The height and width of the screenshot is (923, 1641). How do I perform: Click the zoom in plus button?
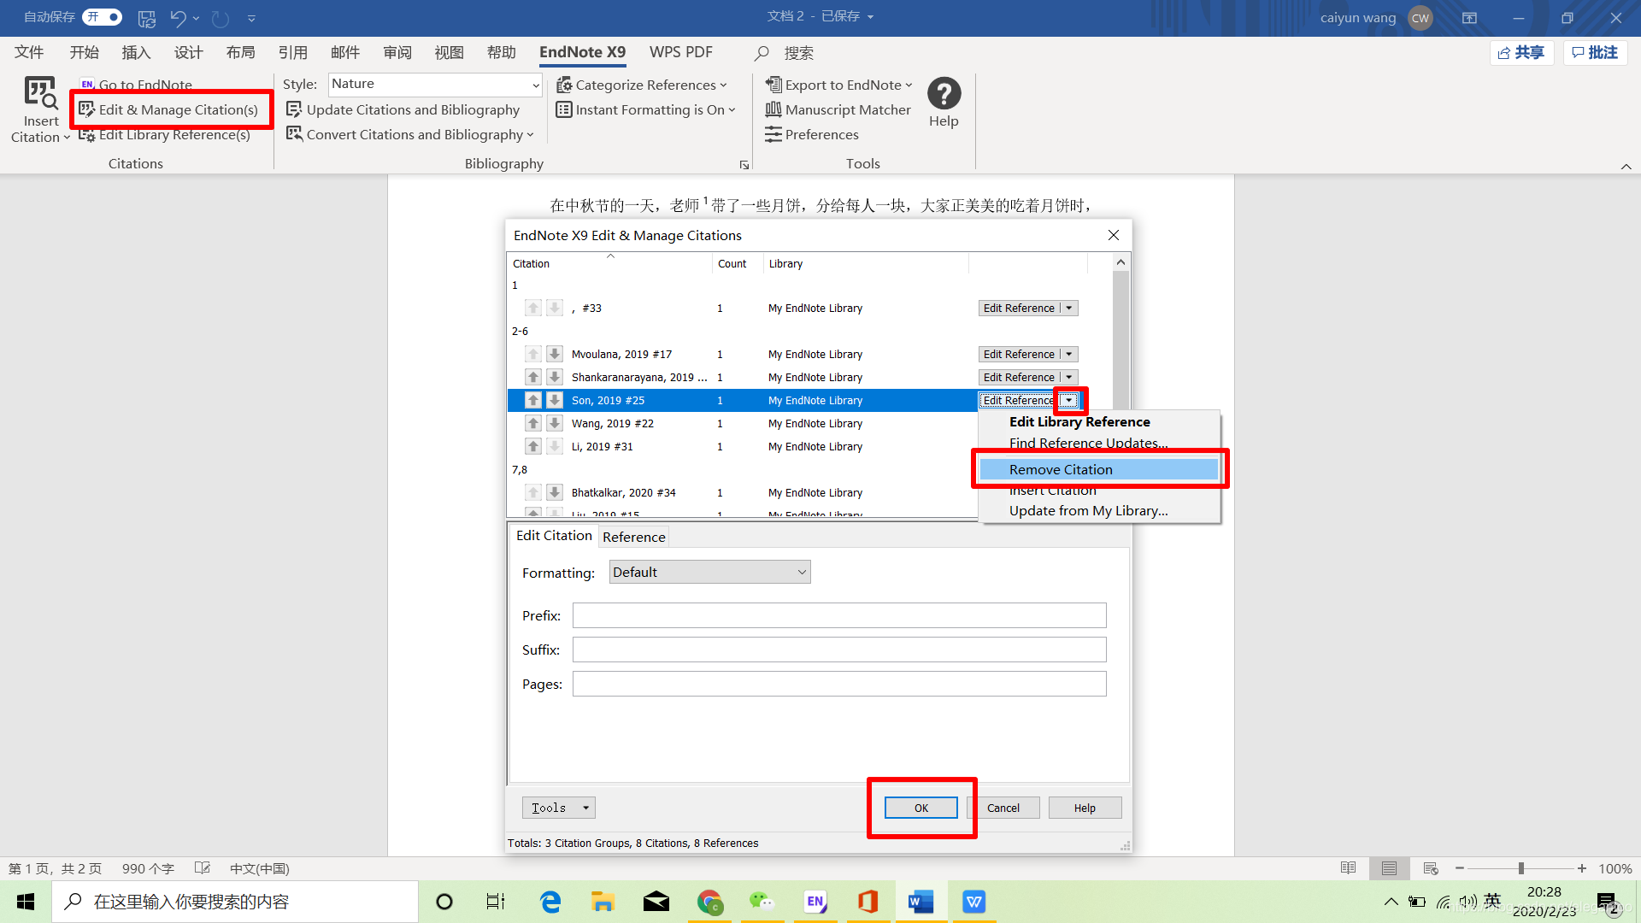1582,868
